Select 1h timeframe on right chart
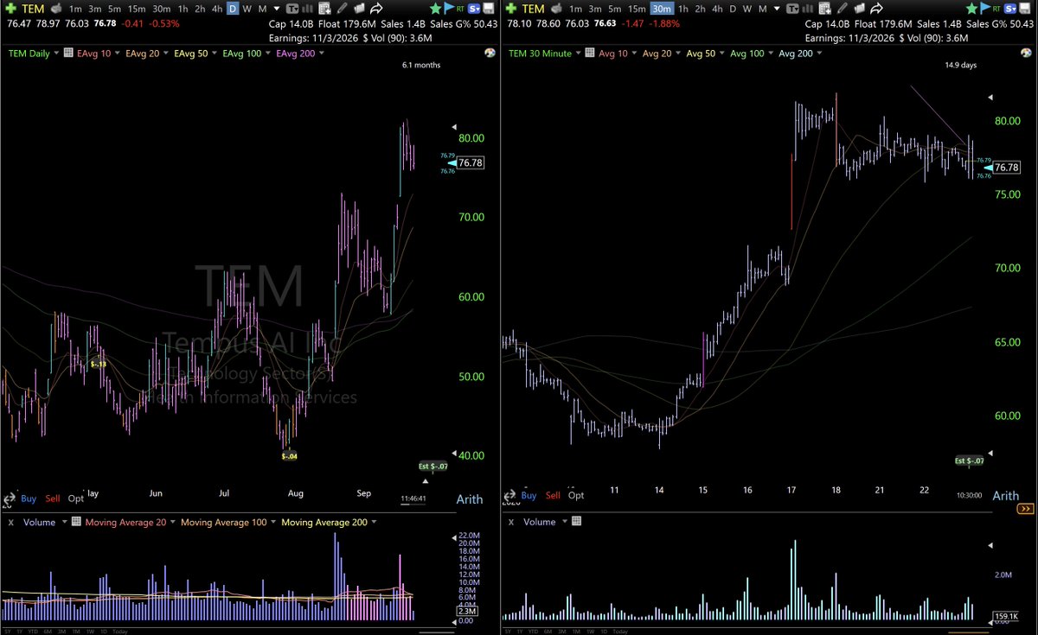 point(683,9)
